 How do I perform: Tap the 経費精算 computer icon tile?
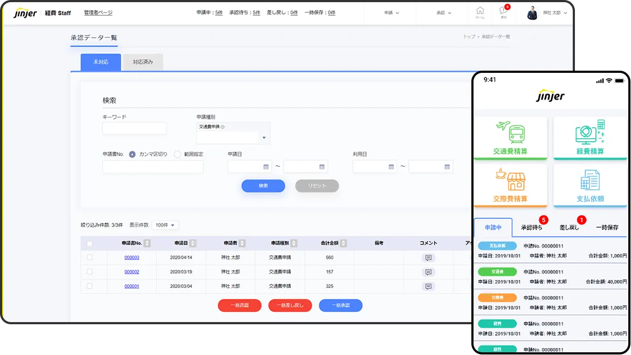[589, 138]
